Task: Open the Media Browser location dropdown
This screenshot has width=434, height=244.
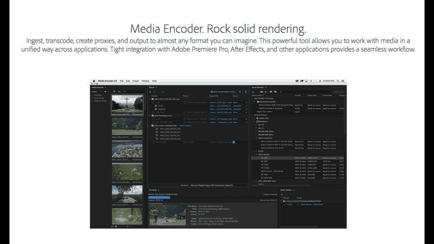Action: tap(97, 92)
